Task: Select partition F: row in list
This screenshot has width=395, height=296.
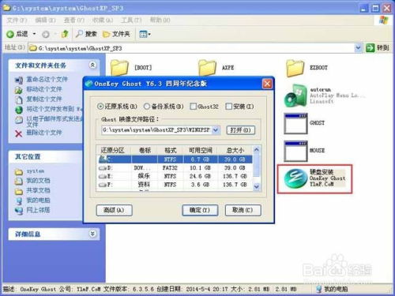Action: pos(175,185)
